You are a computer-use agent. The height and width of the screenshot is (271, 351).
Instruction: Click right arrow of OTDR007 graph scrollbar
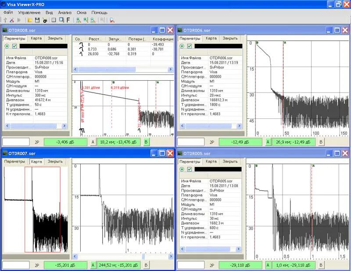pos(171,256)
